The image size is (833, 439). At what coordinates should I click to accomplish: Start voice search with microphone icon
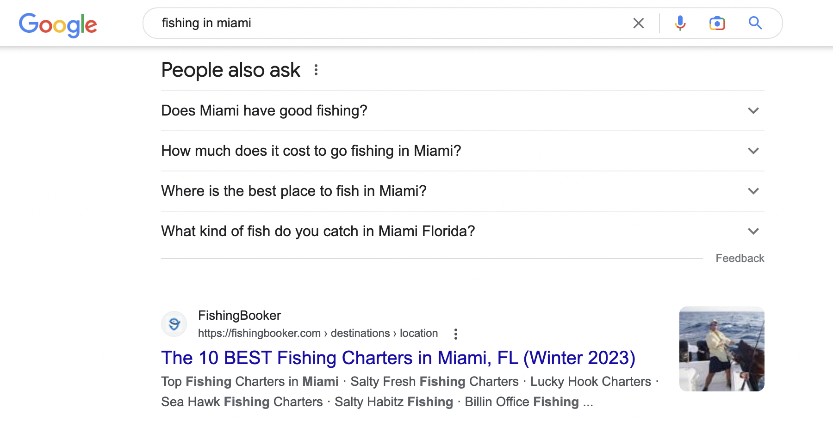680,23
